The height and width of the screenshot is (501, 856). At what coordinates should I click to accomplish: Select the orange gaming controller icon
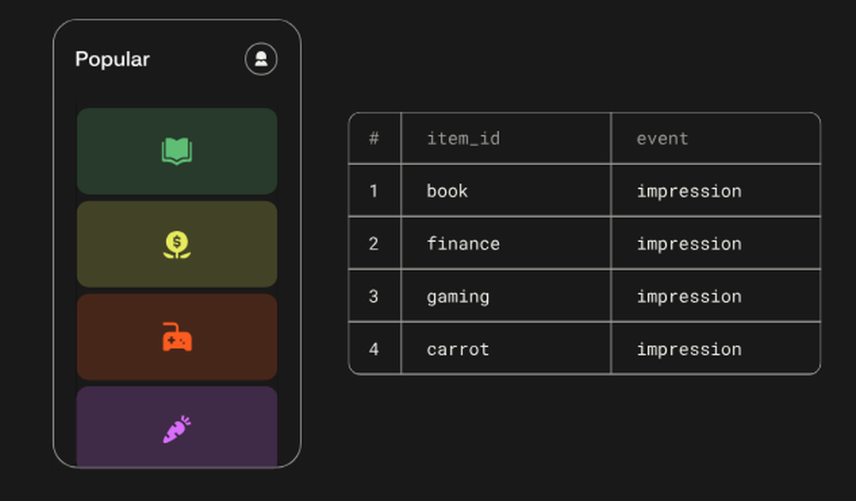click(x=176, y=337)
